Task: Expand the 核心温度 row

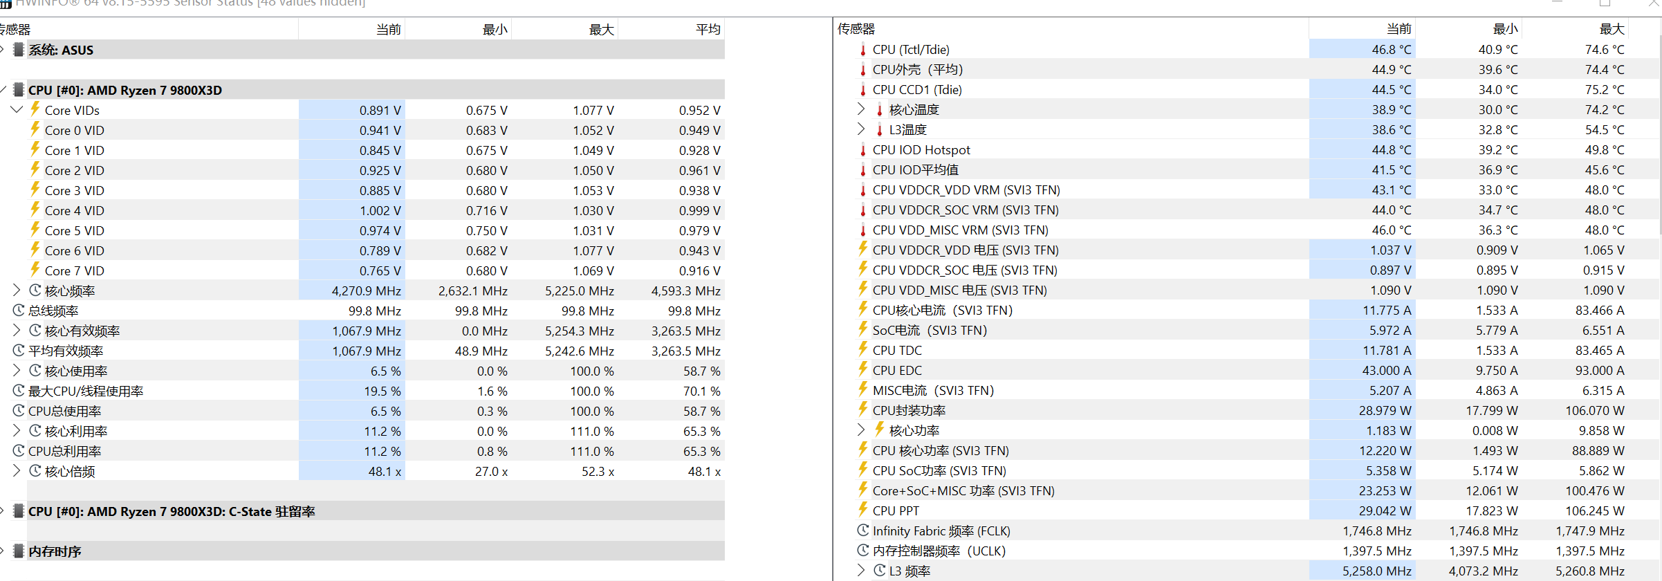Action: (x=861, y=109)
